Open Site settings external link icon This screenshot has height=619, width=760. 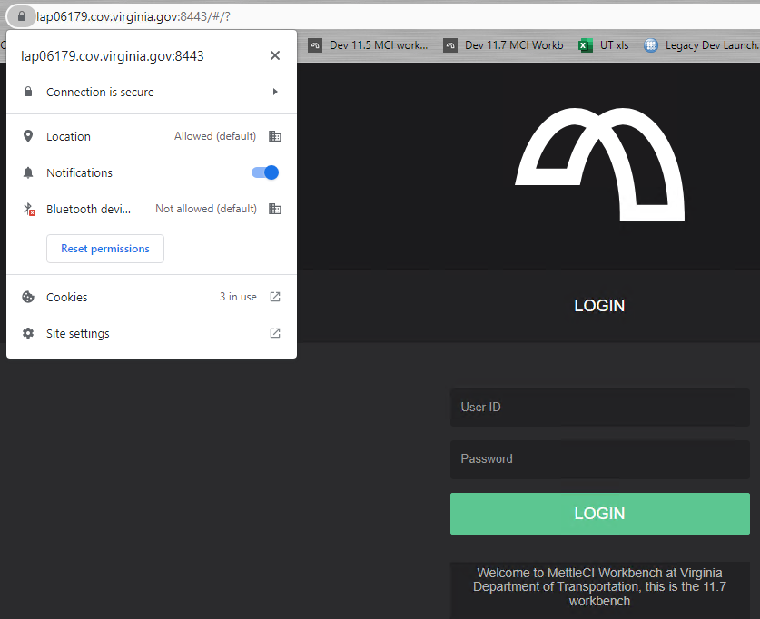point(275,333)
